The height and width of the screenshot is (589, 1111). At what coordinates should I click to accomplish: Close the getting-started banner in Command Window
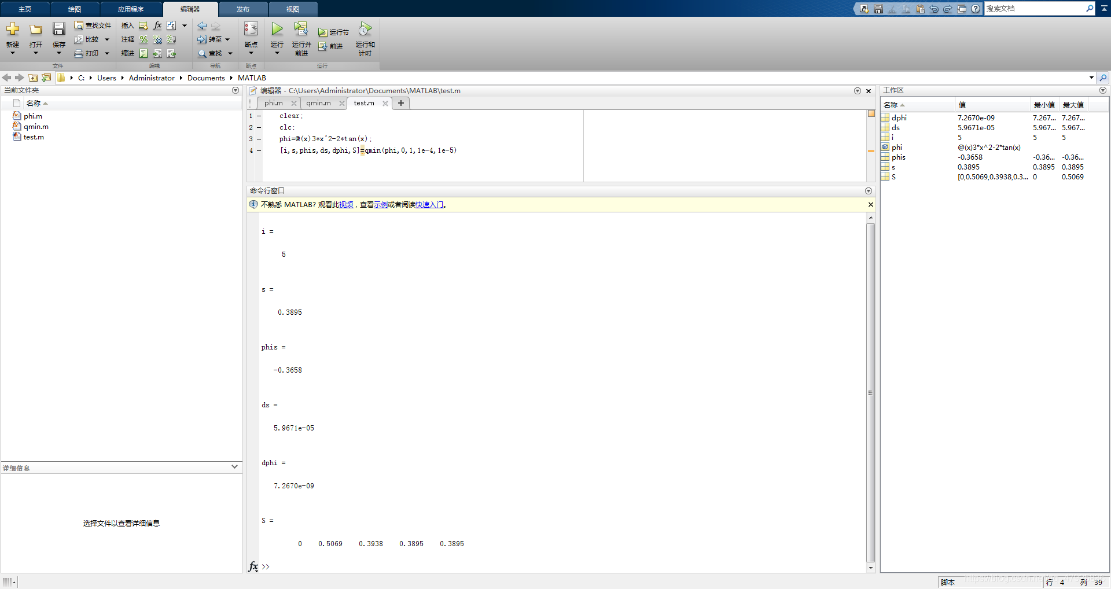pyautogui.click(x=870, y=204)
